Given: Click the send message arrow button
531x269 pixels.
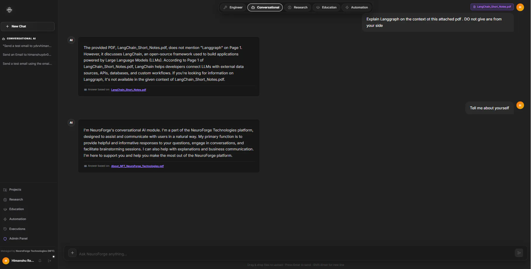Looking at the screenshot, I should click(x=519, y=253).
